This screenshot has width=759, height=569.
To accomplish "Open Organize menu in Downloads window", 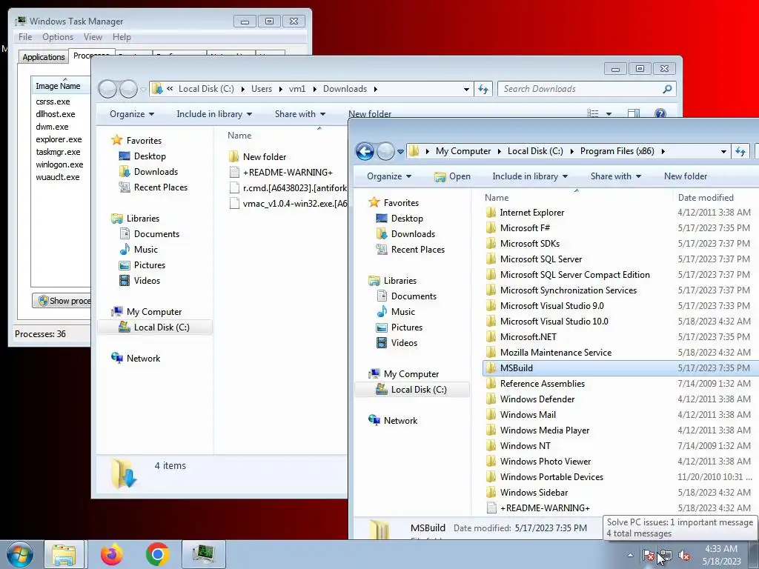I will (132, 114).
